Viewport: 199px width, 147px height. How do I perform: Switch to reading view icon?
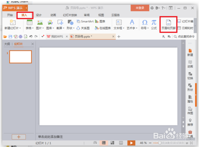[x=121, y=143]
